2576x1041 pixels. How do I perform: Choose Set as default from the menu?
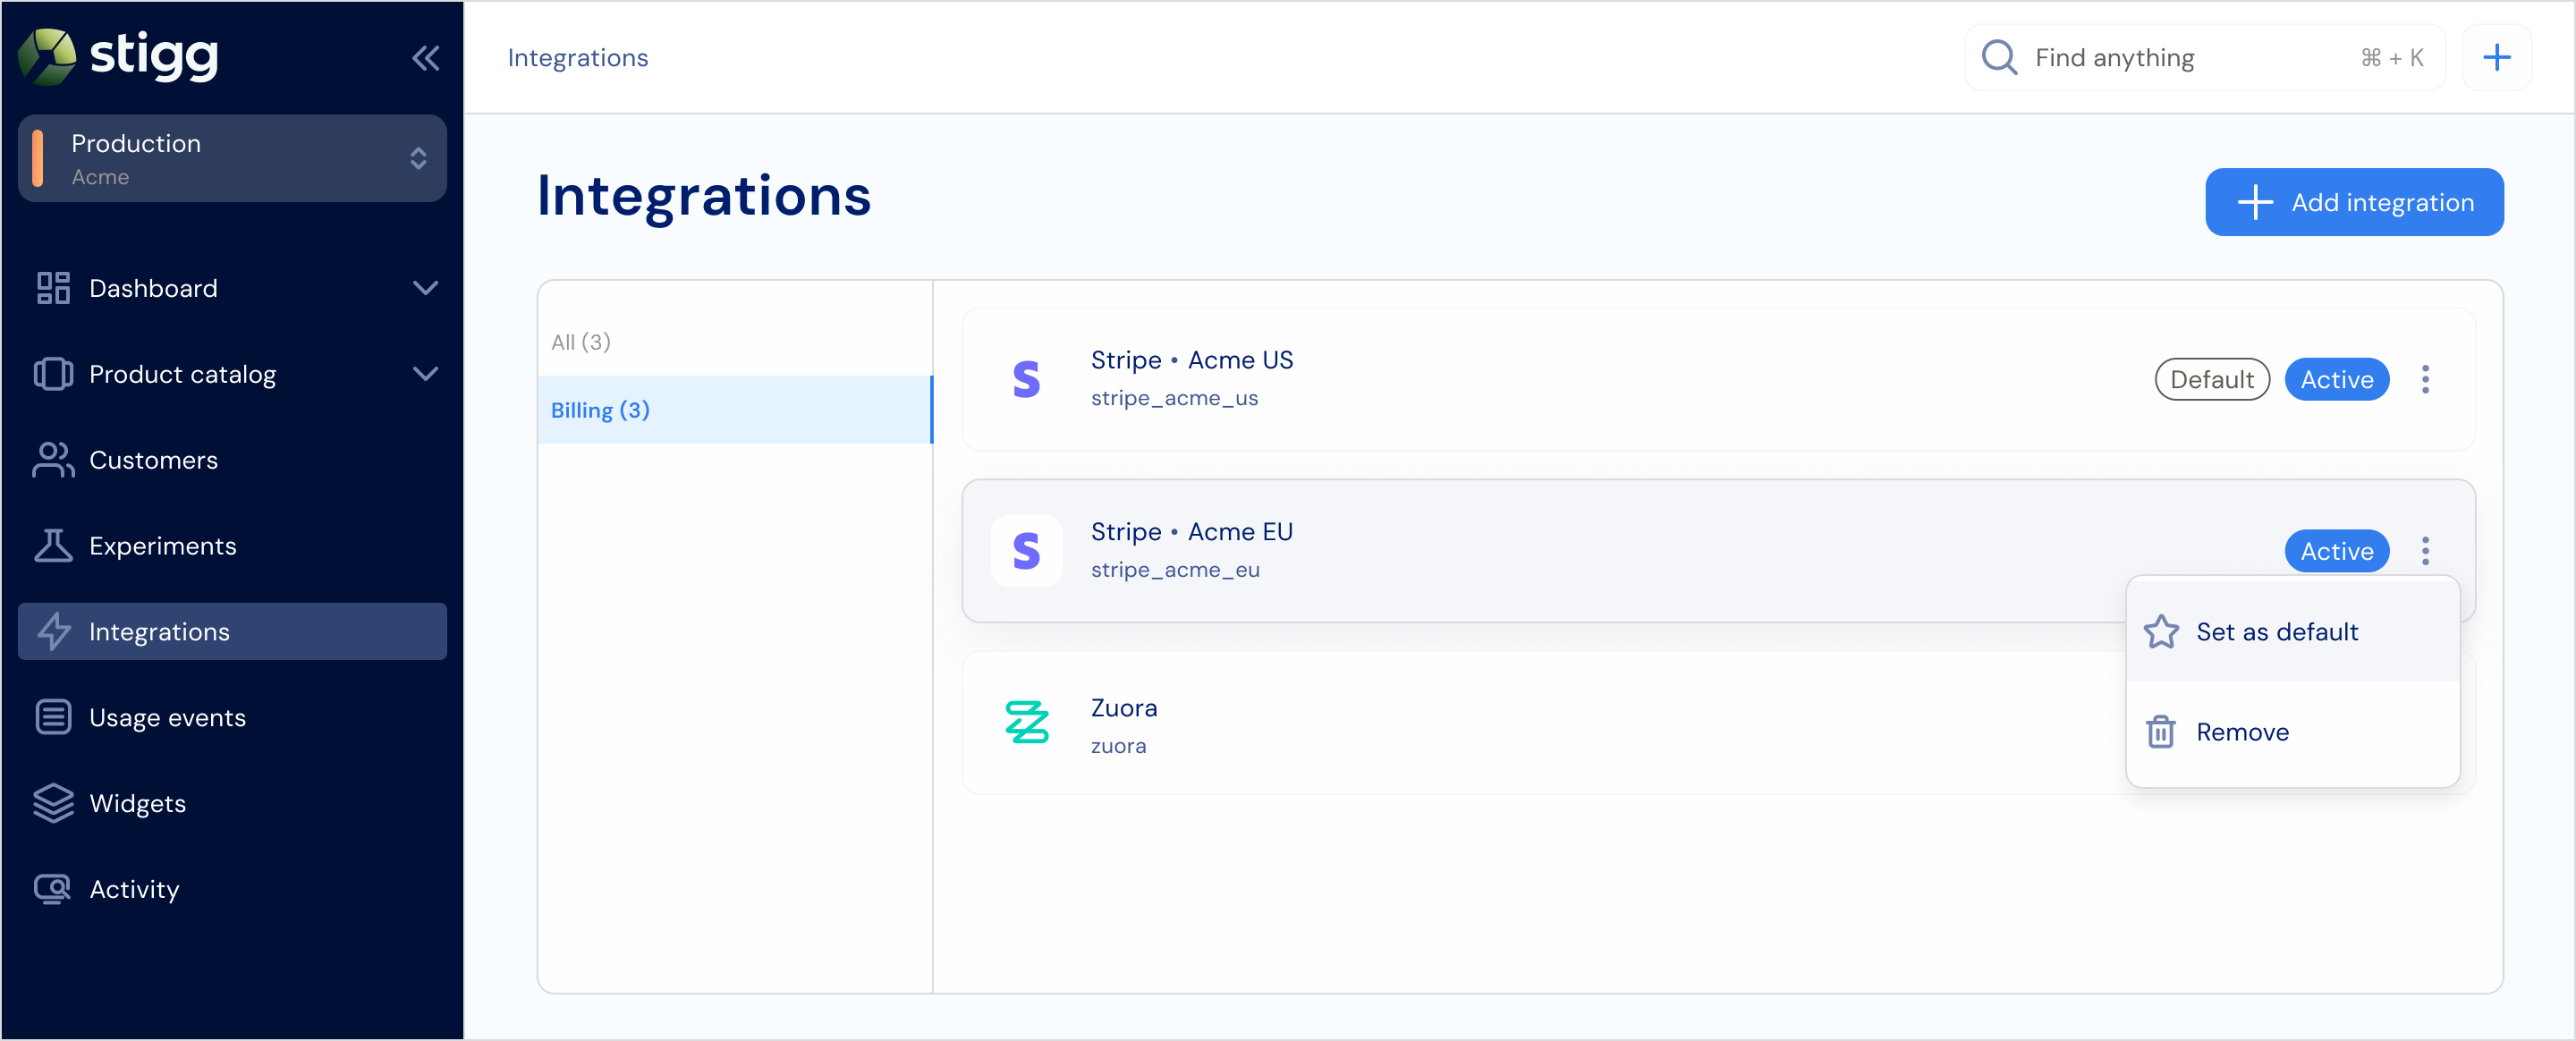(x=2292, y=632)
